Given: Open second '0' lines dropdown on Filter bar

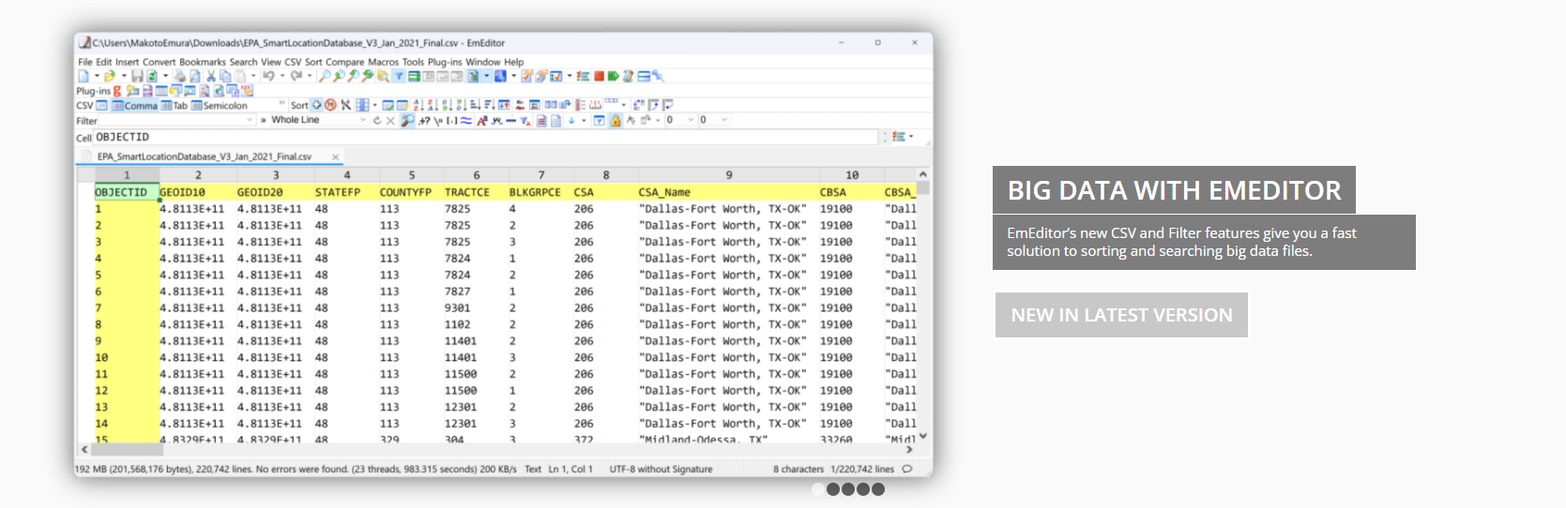Looking at the screenshot, I should (724, 120).
